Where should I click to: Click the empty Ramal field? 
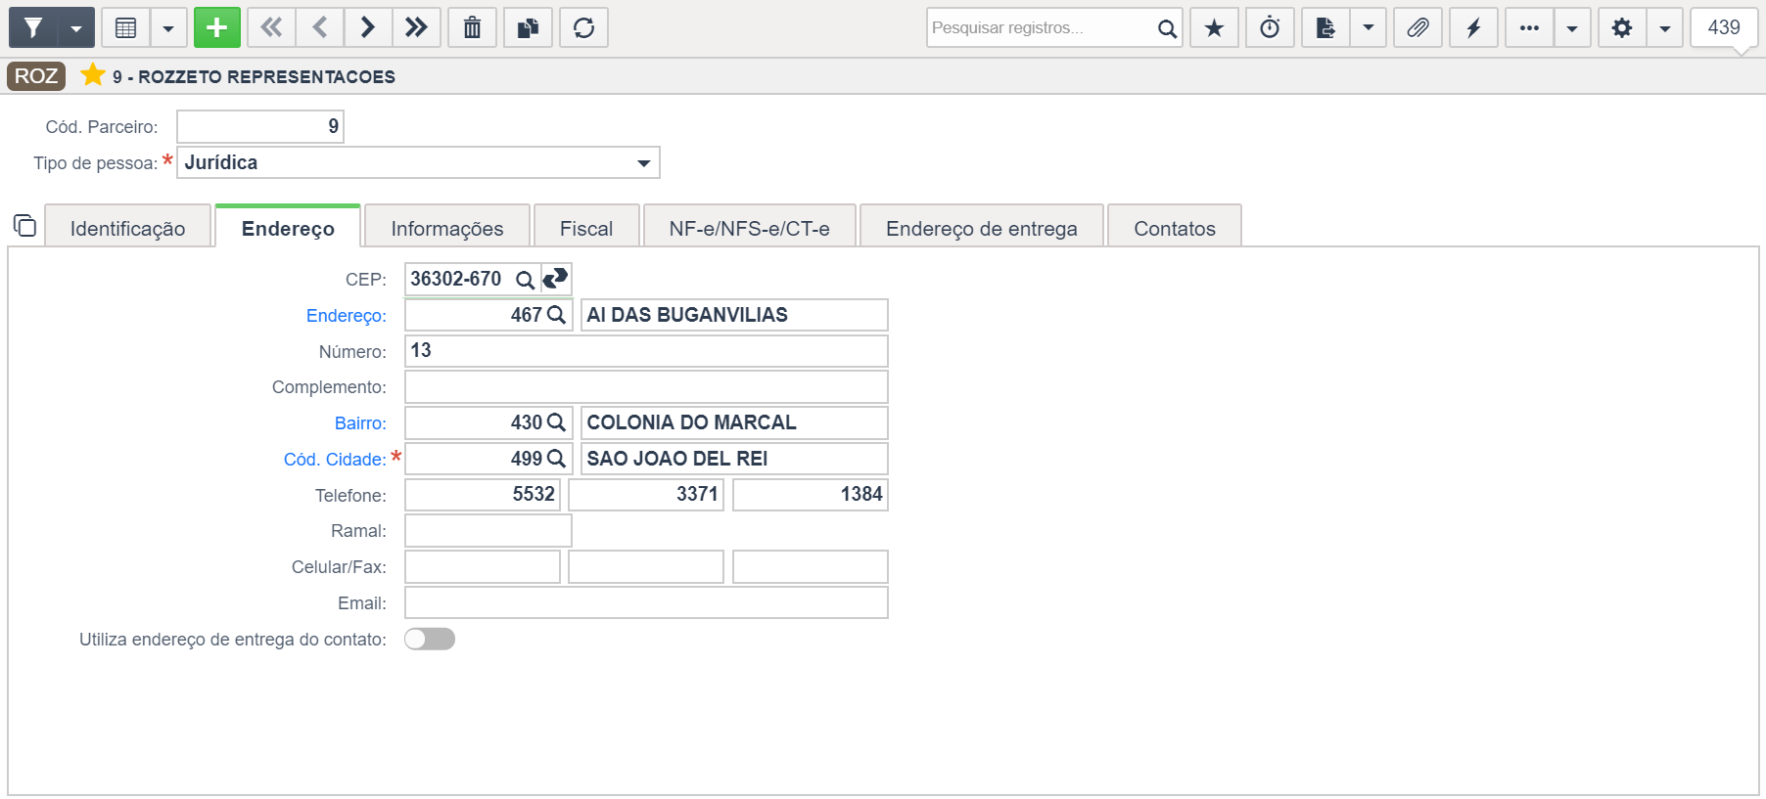[x=488, y=531]
